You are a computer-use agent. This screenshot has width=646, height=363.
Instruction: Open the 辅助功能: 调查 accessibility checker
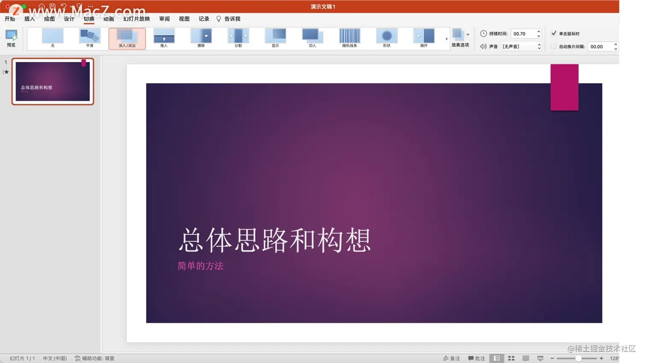point(94,358)
